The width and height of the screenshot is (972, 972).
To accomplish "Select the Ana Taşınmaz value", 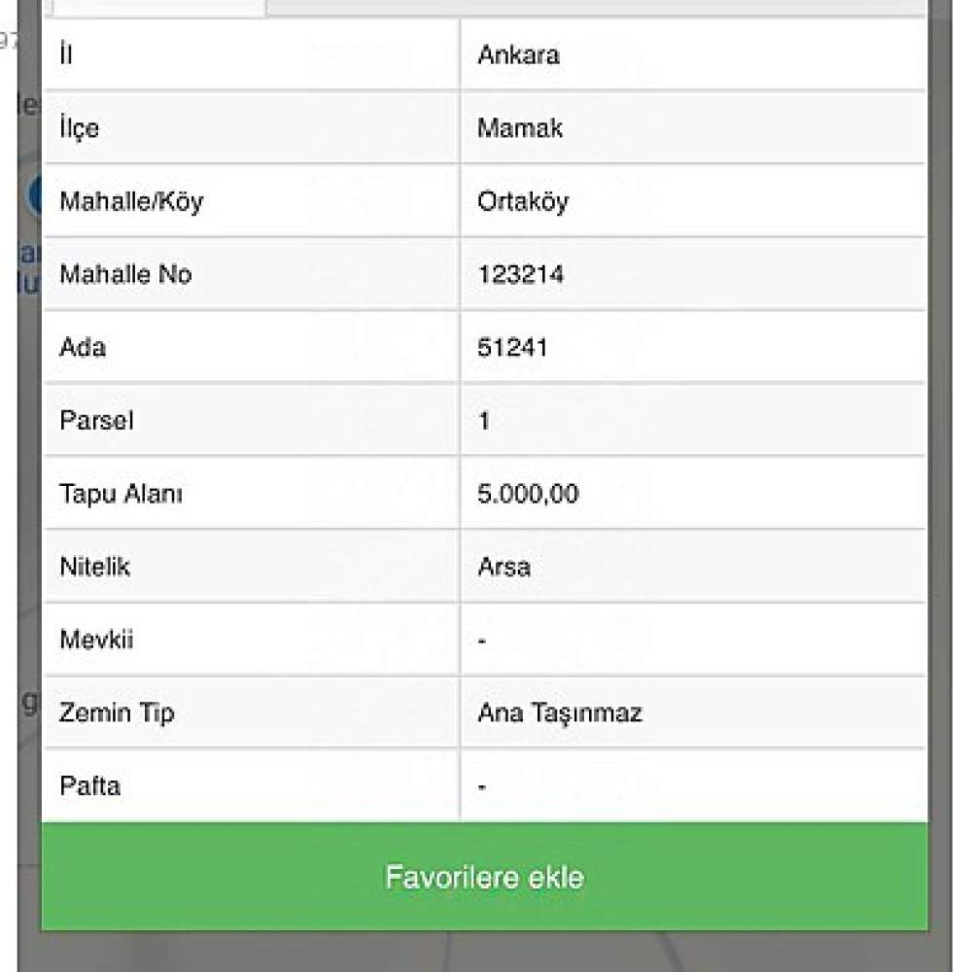I will [x=560, y=713].
